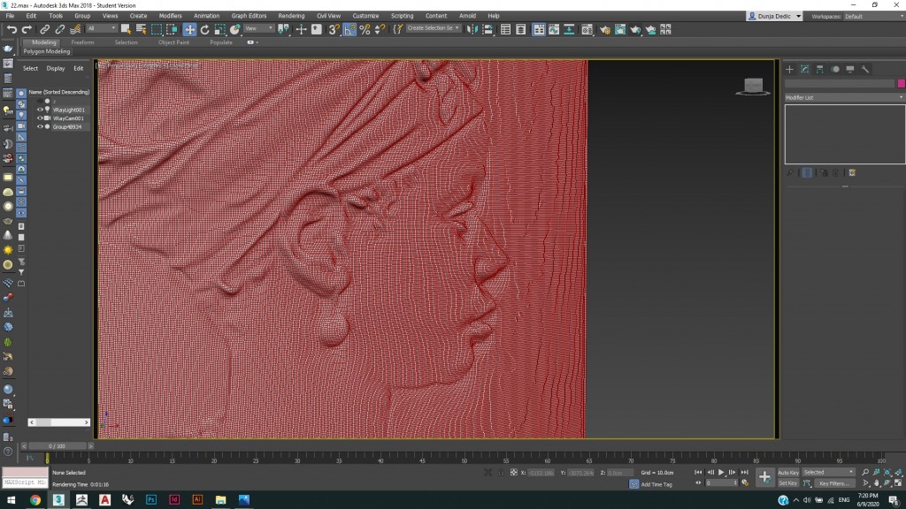Open the user account Dunja Dedic dropdown
906x509 pixels.
[x=774, y=16]
